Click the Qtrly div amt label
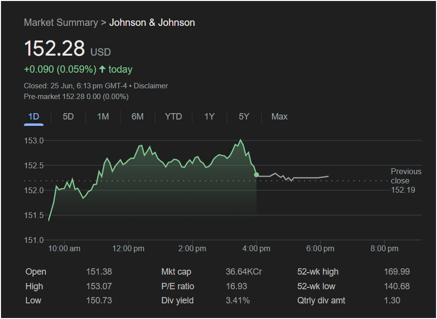Image resolution: width=437 pixels, height=319 pixels. 321,300
